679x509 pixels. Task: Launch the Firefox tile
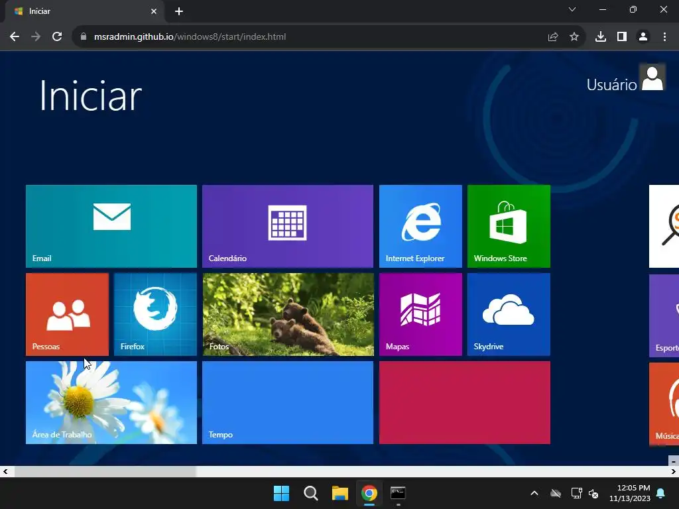pyautogui.click(x=155, y=315)
